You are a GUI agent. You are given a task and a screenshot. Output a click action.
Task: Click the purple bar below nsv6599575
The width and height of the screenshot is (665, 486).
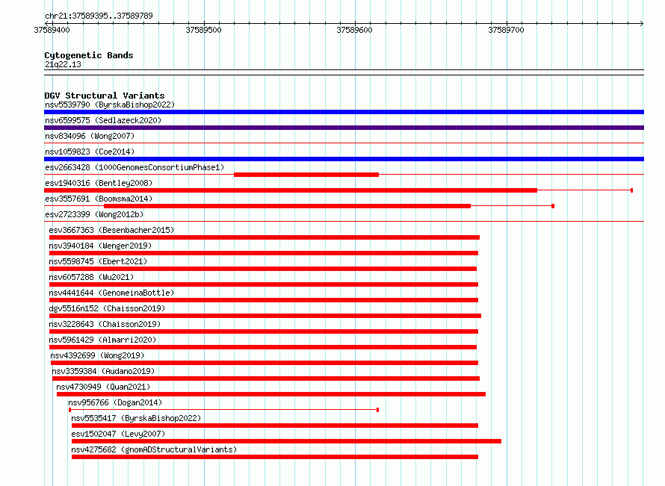(344, 128)
